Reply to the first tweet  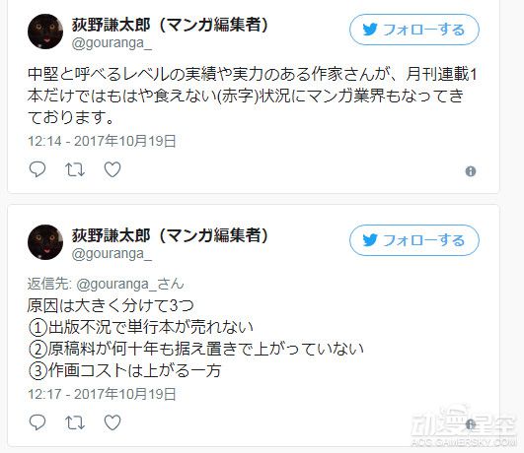coord(37,169)
